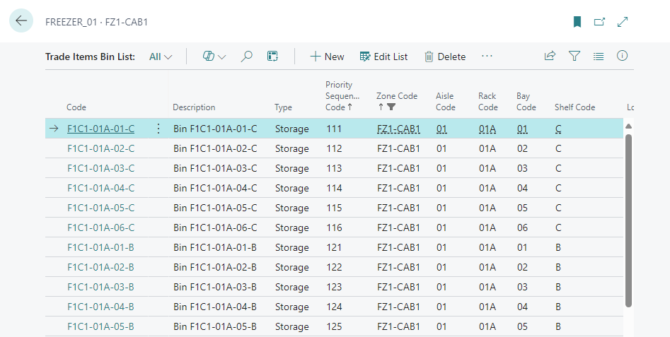Click the back arrow button
Image resolution: width=670 pixels, height=337 pixels.
click(21, 21)
